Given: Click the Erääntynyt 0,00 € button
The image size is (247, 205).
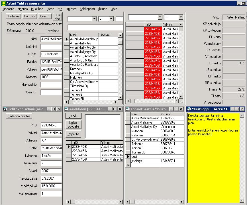Looking at the screenshot, I should (x=26, y=31).
